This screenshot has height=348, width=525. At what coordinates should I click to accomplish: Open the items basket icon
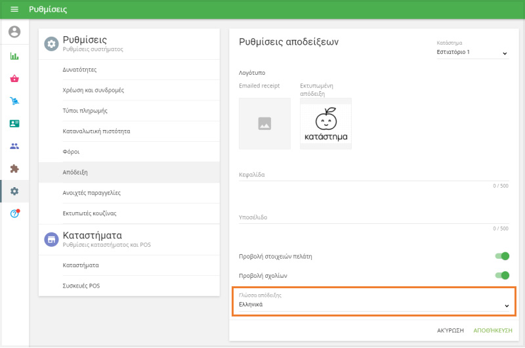tap(14, 79)
